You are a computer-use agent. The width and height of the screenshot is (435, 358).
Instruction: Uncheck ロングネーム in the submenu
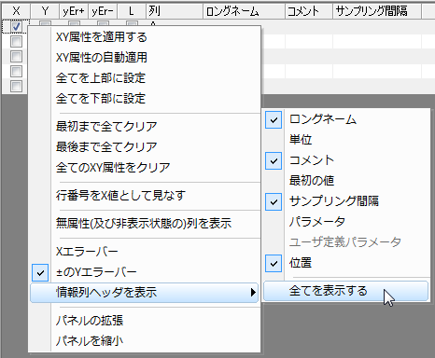pos(346,119)
